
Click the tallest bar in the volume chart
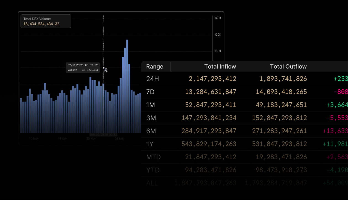(127, 86)
